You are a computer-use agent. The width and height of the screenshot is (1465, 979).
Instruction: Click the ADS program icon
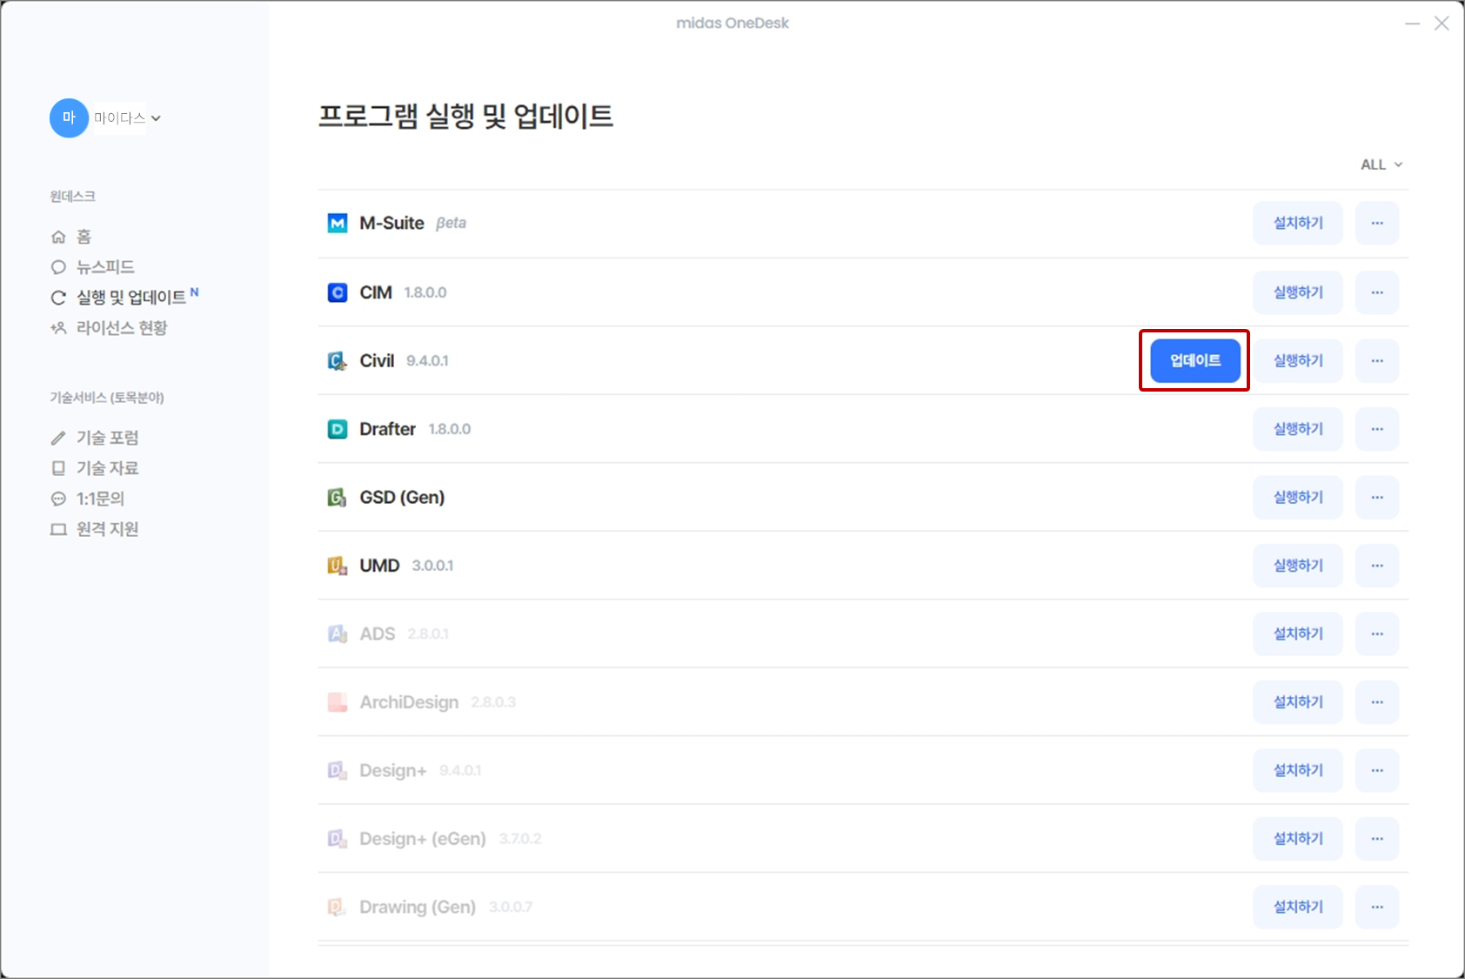(x=338, y=634)
